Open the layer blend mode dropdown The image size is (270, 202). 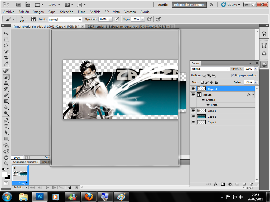(x=210, y=69)
